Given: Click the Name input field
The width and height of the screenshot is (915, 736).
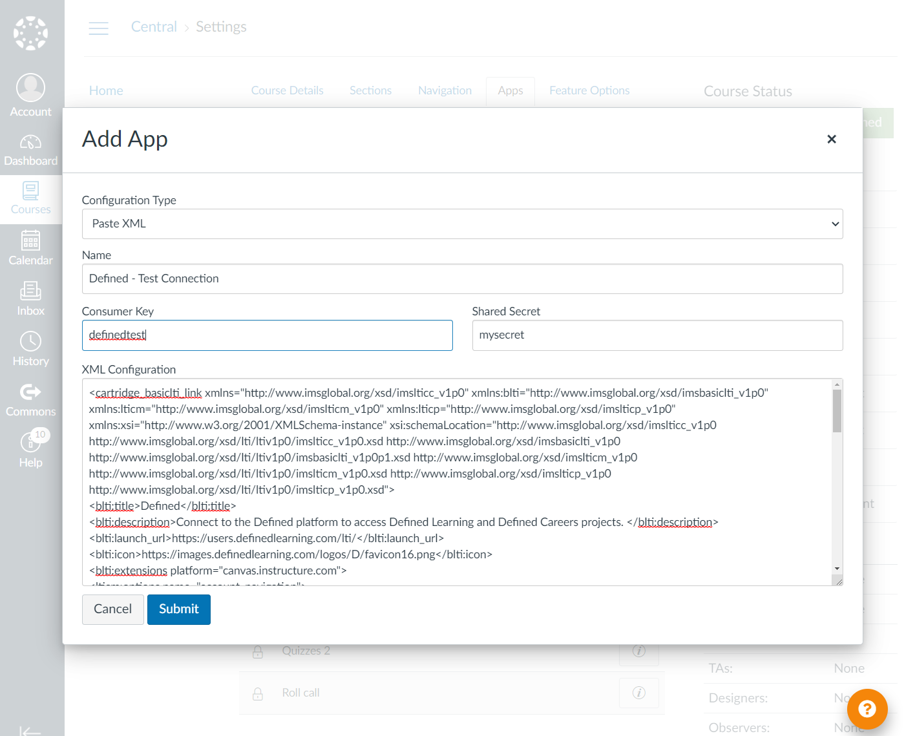Looking at the screenshot, I should (463, 279).
